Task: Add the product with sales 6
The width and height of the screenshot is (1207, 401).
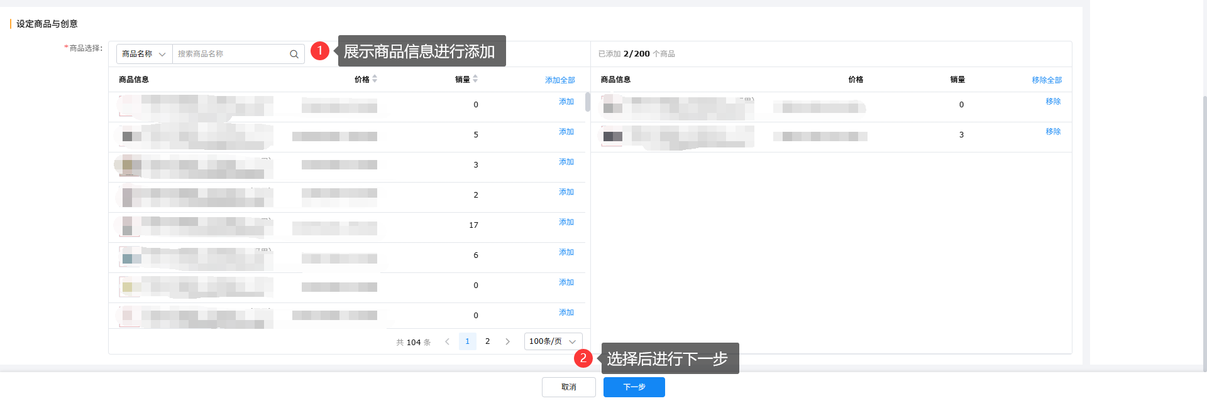Action: 566,252
